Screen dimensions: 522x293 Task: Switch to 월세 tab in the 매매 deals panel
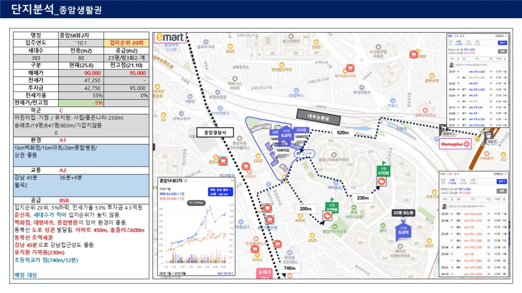462,36
